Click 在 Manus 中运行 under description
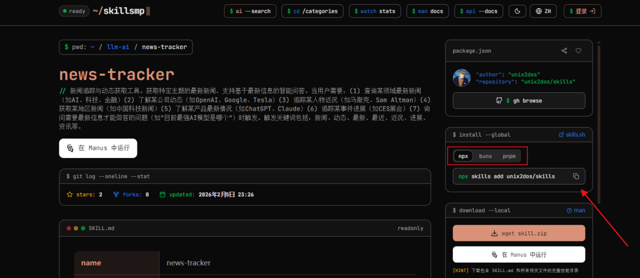The height and width of the screenshot is (278, 640). pyautogui.click(x=98, y=148)
